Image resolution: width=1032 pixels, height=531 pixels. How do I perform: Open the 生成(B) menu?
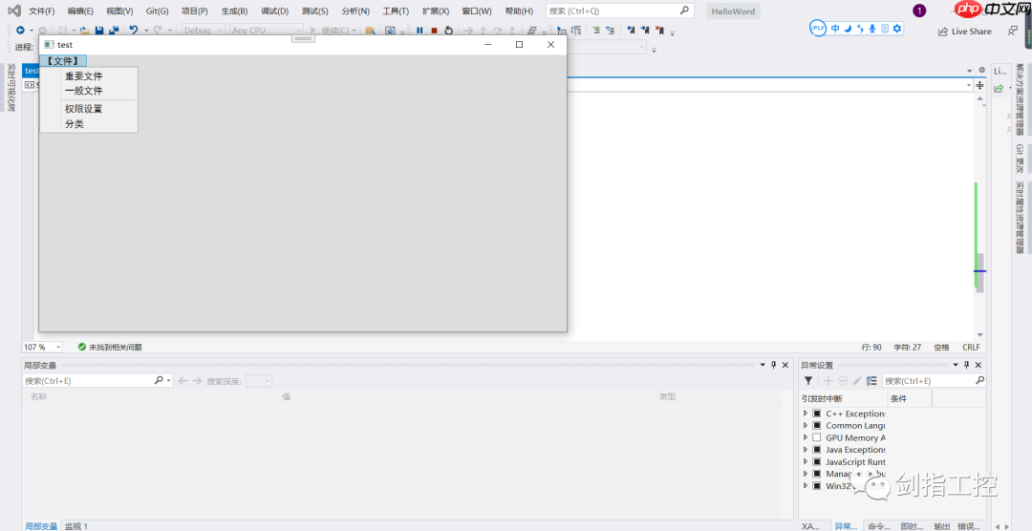pyautogui.click(x=234, y=11)
